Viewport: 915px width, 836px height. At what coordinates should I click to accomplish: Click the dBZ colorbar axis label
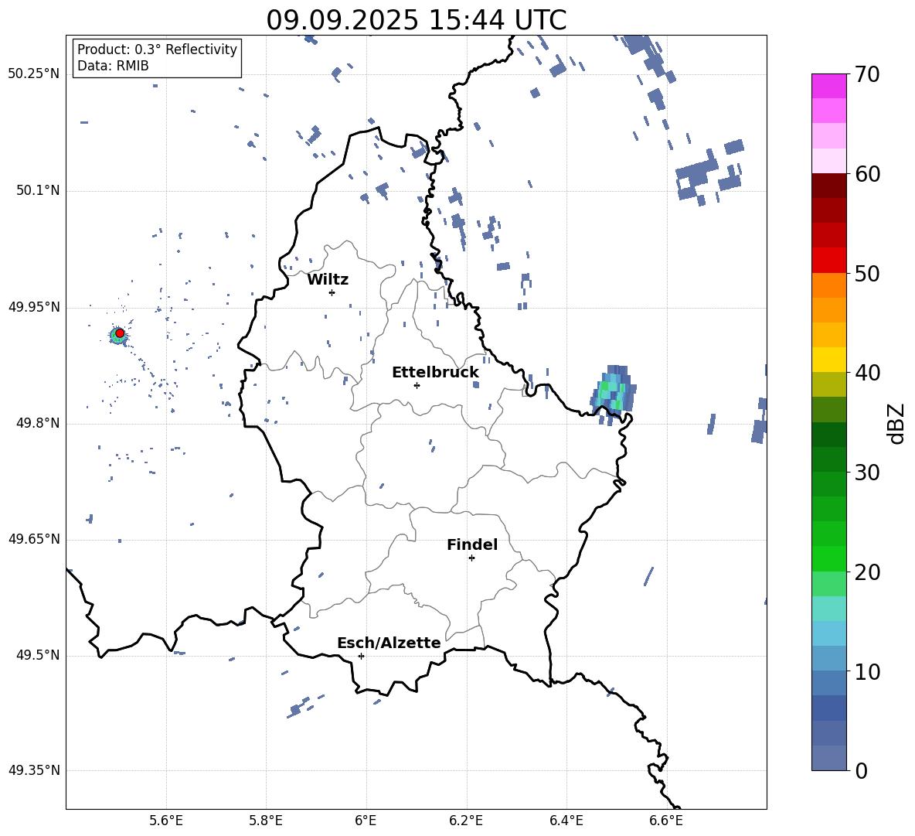point(897,423)
